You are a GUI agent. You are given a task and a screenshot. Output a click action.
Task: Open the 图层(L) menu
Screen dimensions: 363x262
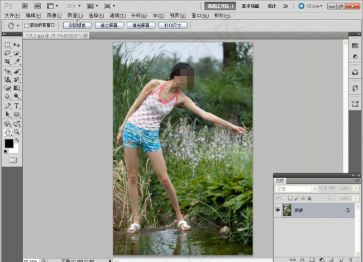coord(75,16)
